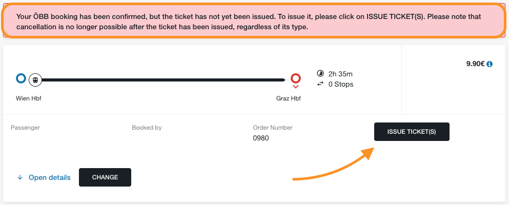Click the transfer arrows icon beside 0 Stops
The image size is (509, 205).
pyautogui.click(x=320, y=84)
